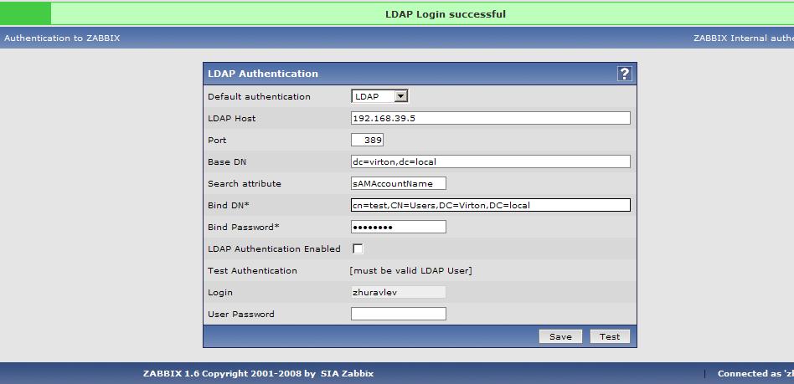
Task: Click the 'ZABBIX 1.6 Copyright 2001-2008 by' text
Action: 229,374
